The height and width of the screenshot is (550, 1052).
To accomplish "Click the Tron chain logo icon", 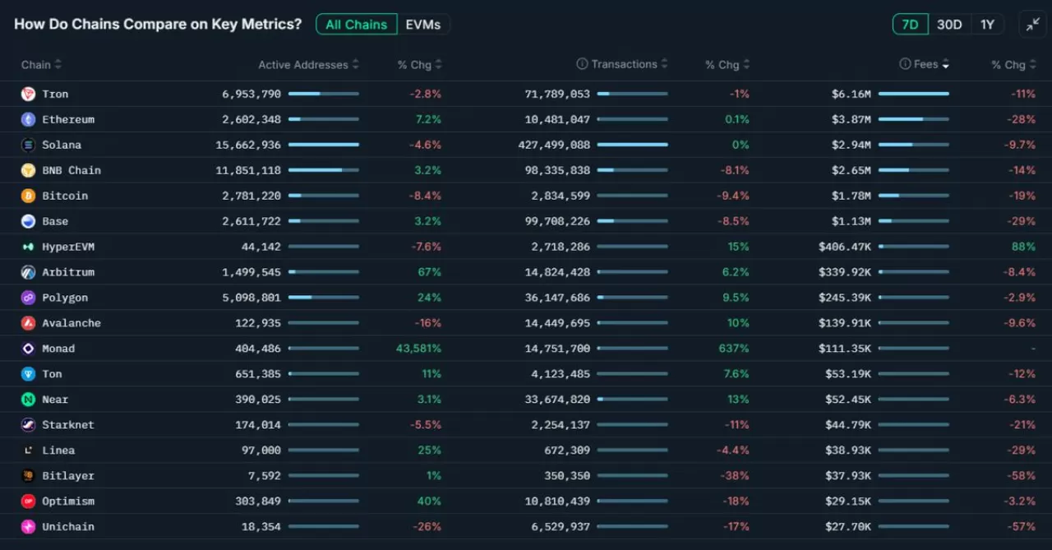I will 26,94.
